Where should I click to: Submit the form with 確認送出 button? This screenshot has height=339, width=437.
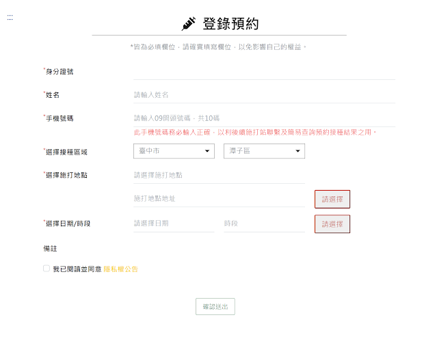tap(215, 306)
